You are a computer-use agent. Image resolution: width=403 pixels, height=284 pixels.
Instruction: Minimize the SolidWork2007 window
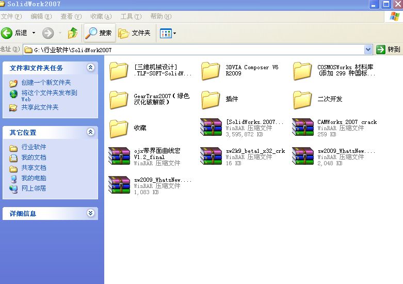pos(374,4)
